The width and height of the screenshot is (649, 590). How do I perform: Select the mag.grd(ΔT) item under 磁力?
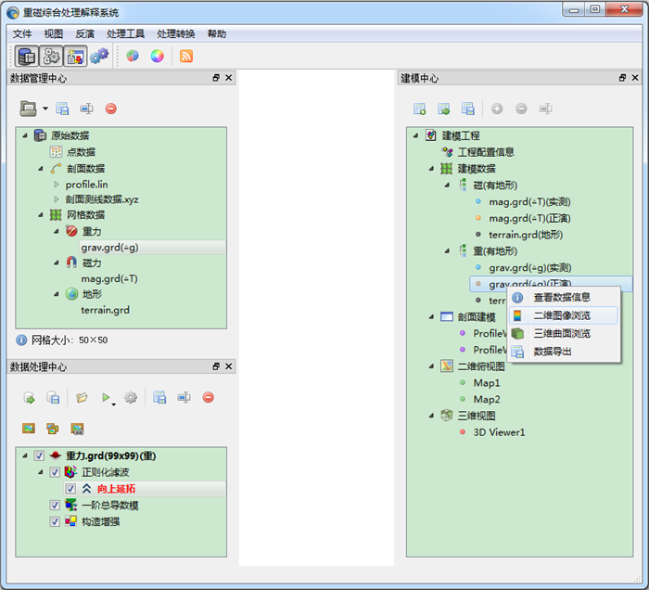point(108,278)
